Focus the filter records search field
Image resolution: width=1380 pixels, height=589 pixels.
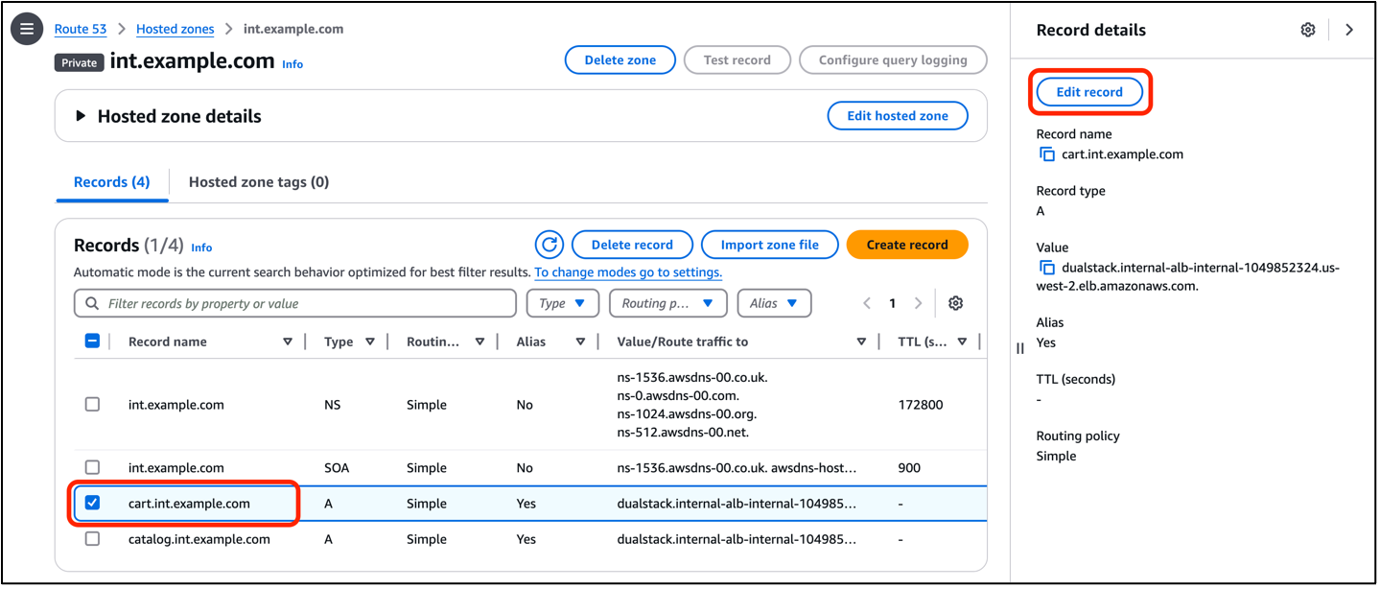pos(295,303)
